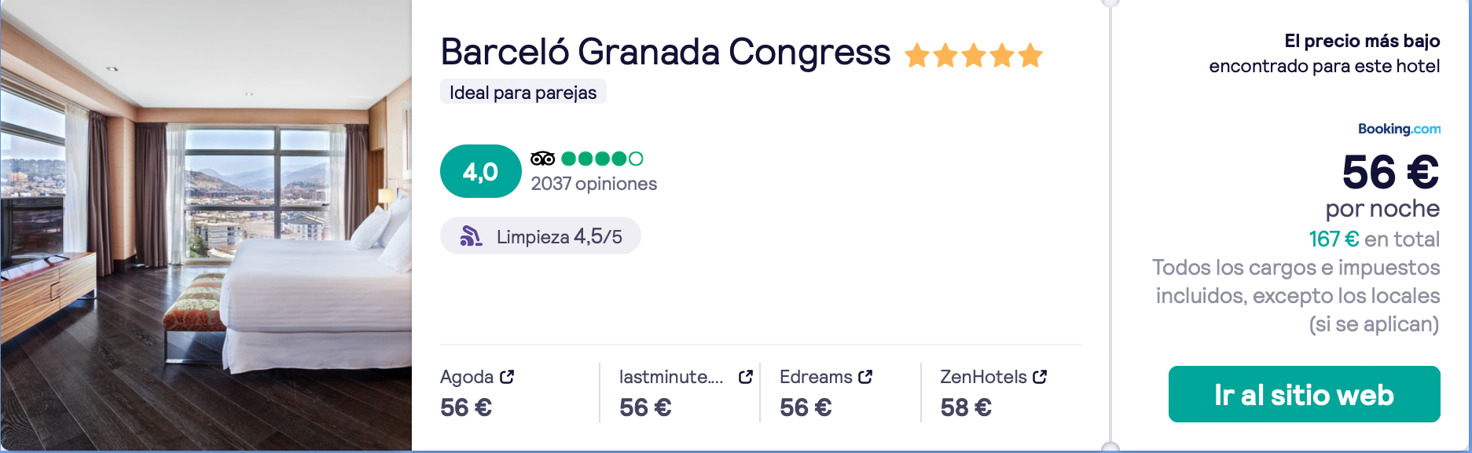The height and width of the screenshot is (453, 1472).
Task: Click the Booking.com provider logo
Action: point(1399,129)
